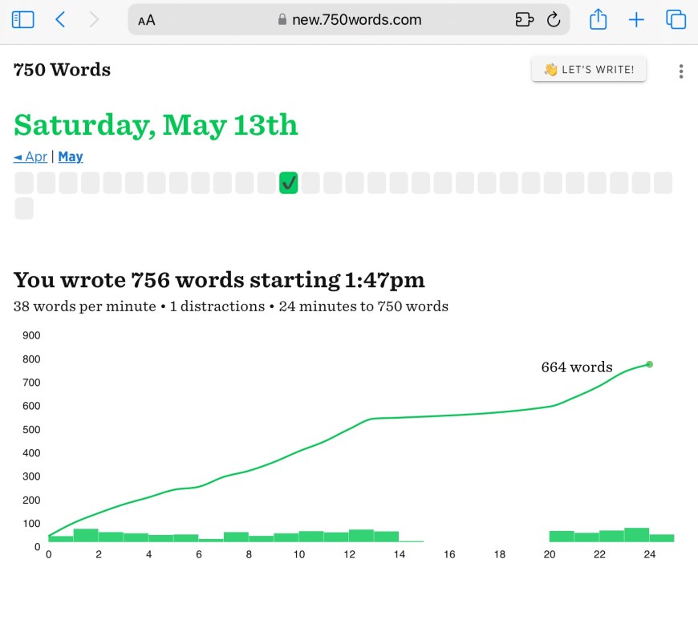
Task: Click the tallest bar near minute 23
Action: pos(636,535)
